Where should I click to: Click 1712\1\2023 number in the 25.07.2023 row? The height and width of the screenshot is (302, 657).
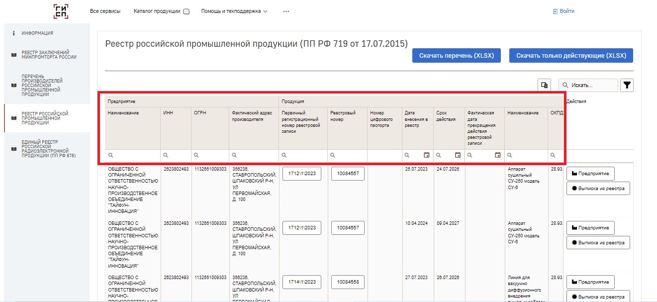(302, 174)
